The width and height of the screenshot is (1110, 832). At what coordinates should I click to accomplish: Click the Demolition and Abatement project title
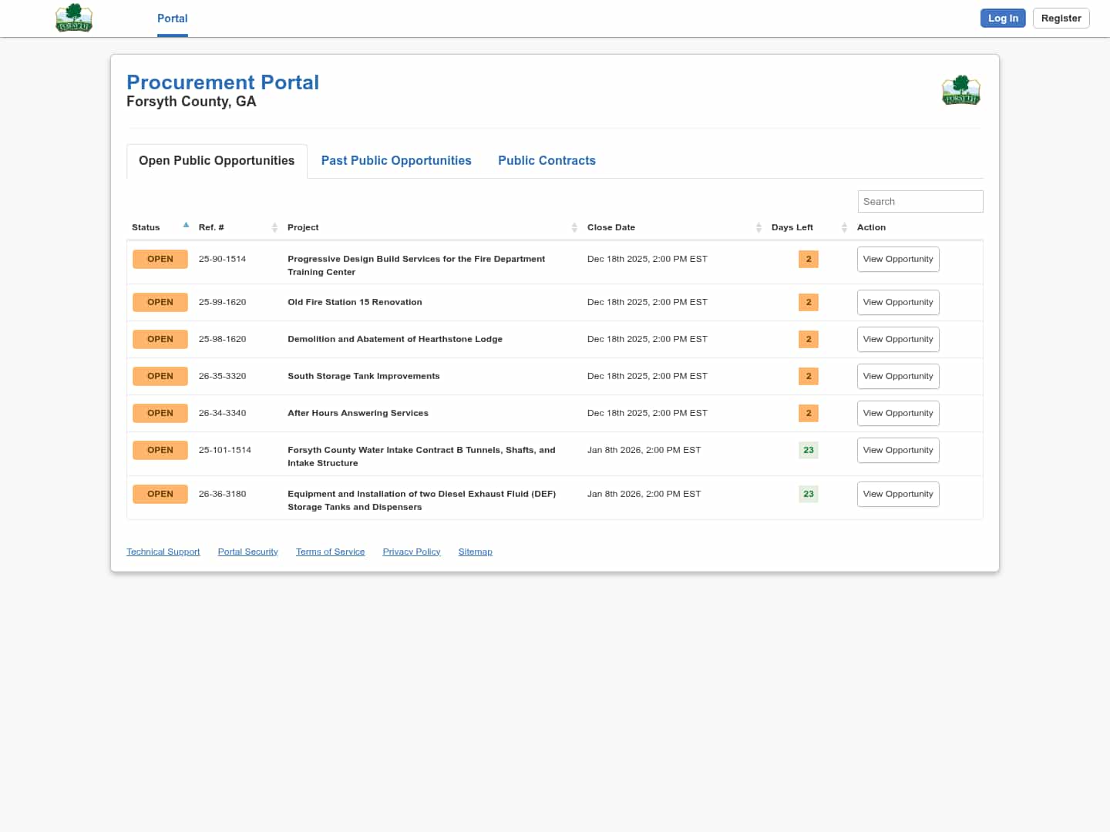click(395, 340)
